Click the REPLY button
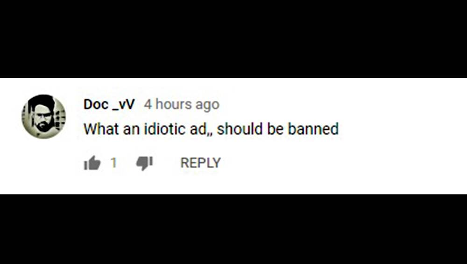Viewport: 467px width, 264px height. (200, 163)
